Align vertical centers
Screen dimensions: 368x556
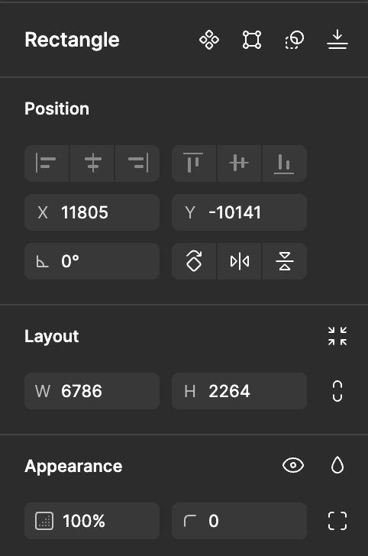[x=239, y=163]
